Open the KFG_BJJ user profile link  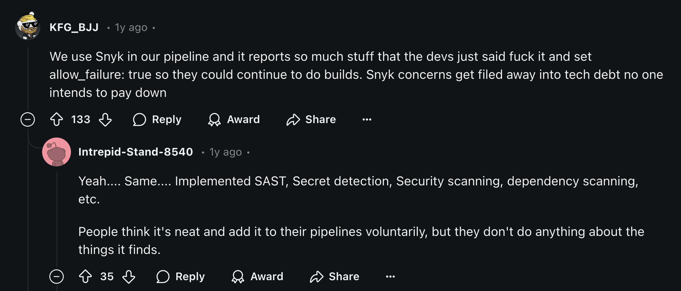click(74, 27)
